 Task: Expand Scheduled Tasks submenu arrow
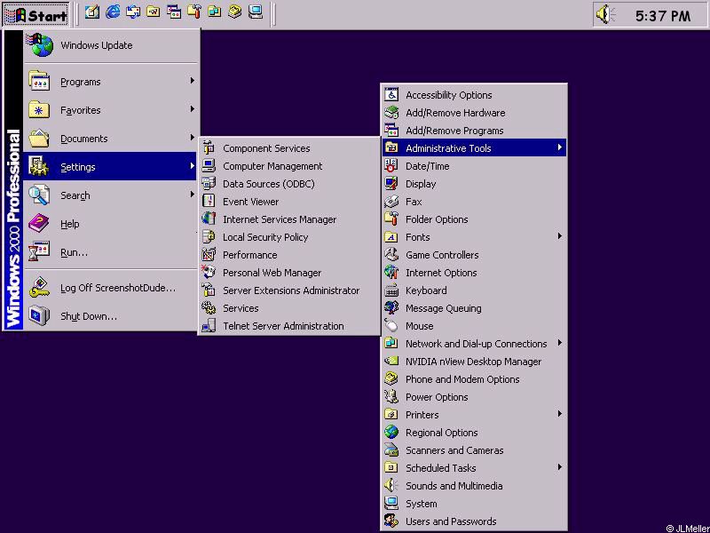560,467
